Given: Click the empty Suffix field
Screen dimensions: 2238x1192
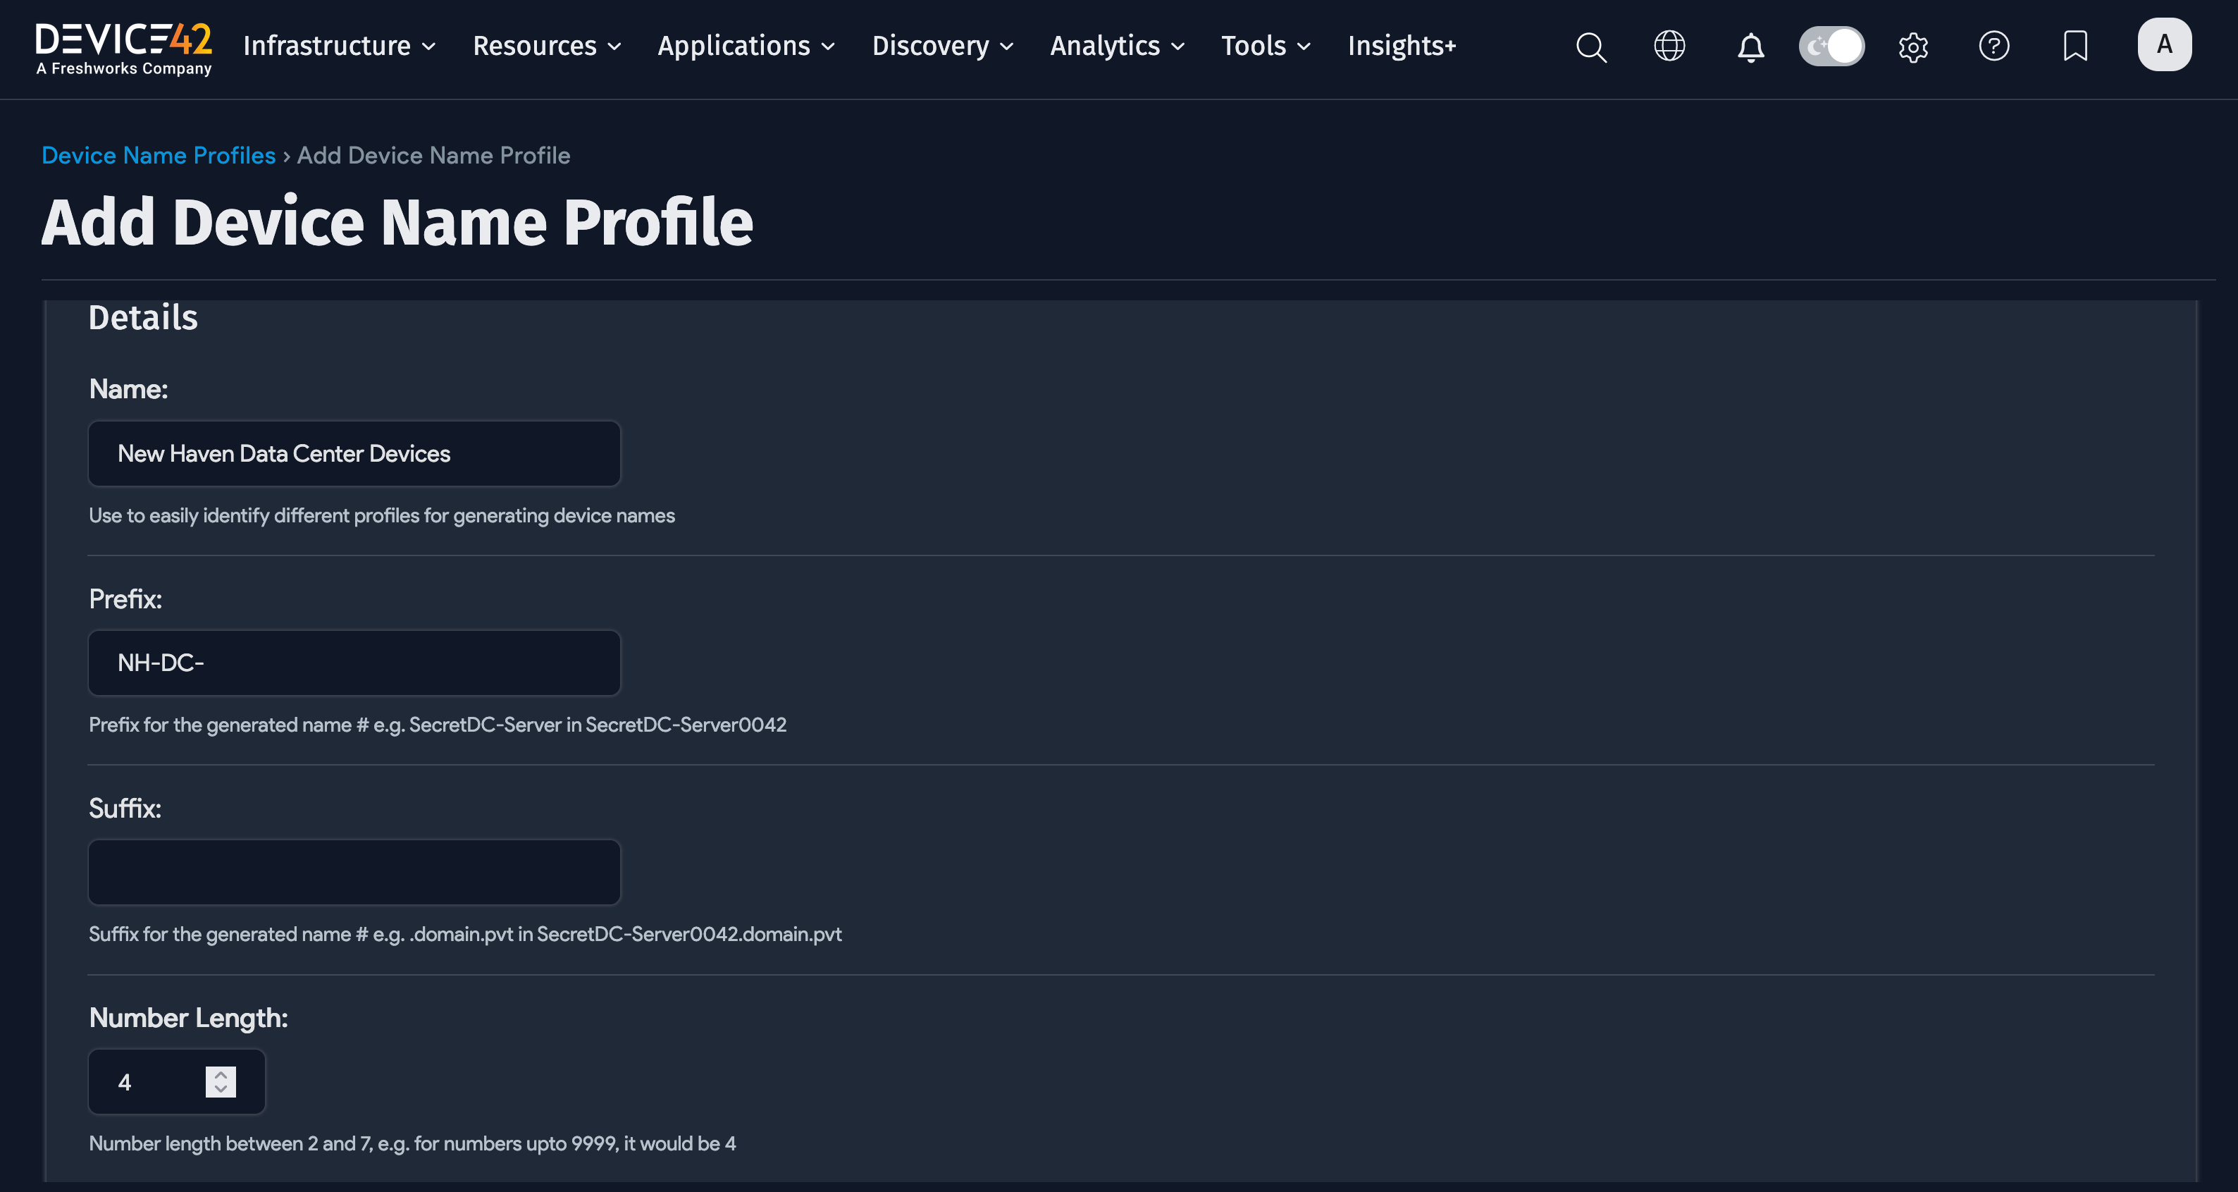Looking at the screenshot, I should click(x=354, y=871).
